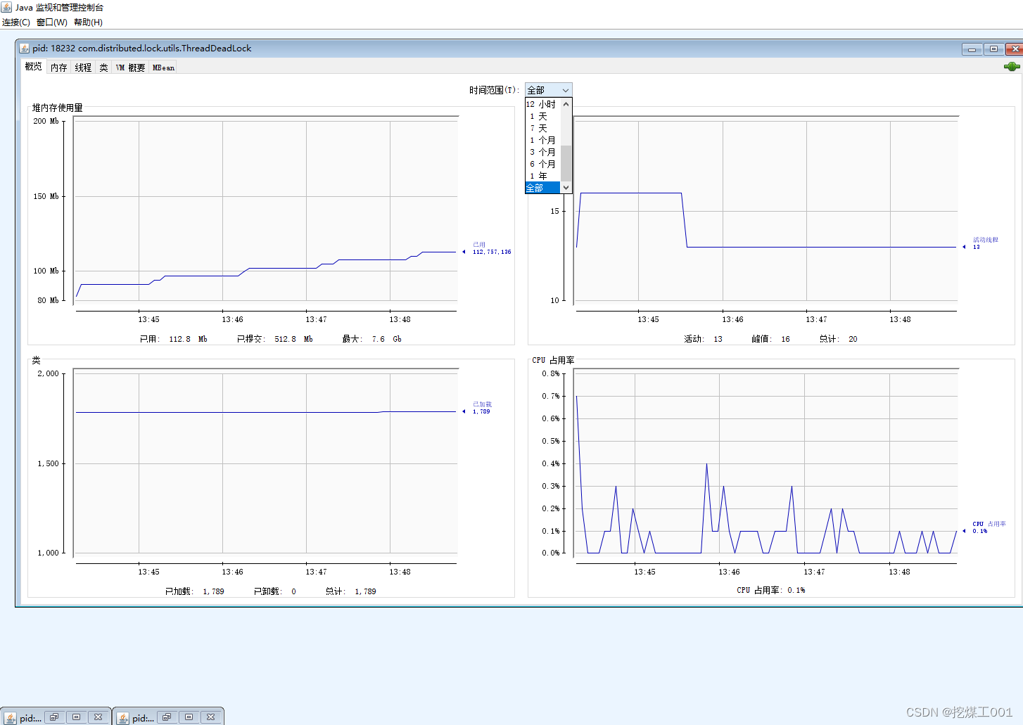Click the time range list scroll-down arrow

566,188
